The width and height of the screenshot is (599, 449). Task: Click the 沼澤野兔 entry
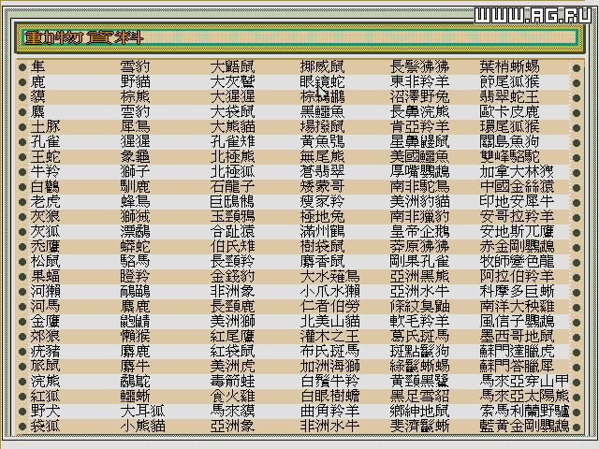[x=419, y=96]
